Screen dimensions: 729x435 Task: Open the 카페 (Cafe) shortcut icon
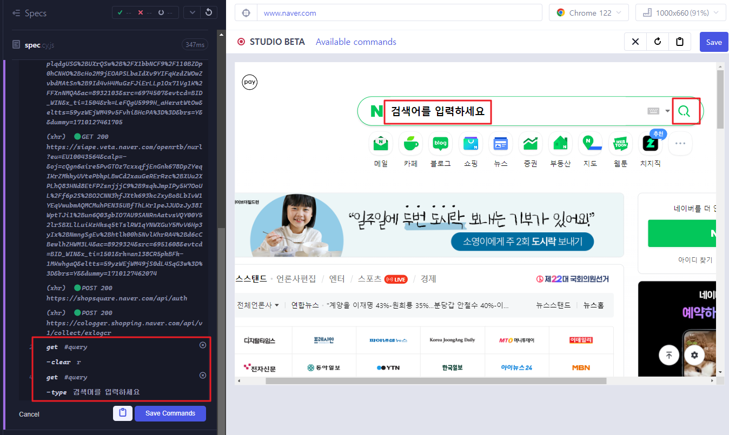click(x=410, y=143)
